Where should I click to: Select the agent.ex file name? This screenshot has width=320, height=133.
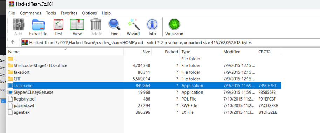[22, 112]
